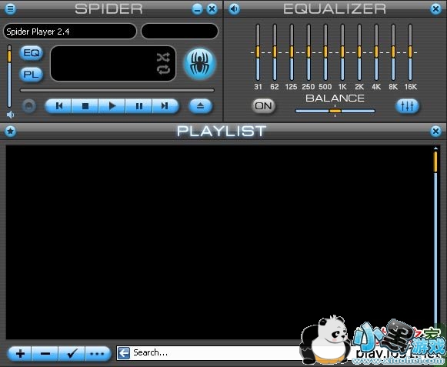Toggle the EQ equalizer window button
The image size is (447, 367).
pyautogui.click(x=31, y=53)
